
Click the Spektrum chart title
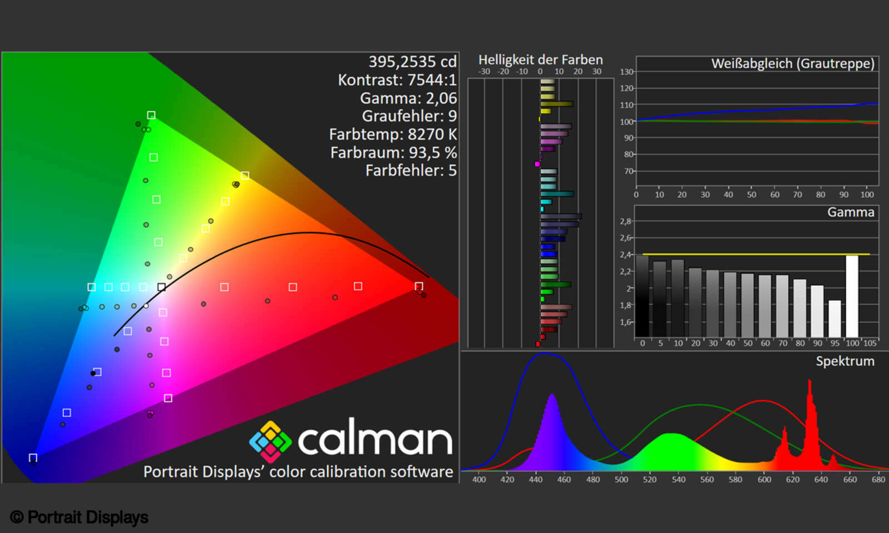click(845, 361)
